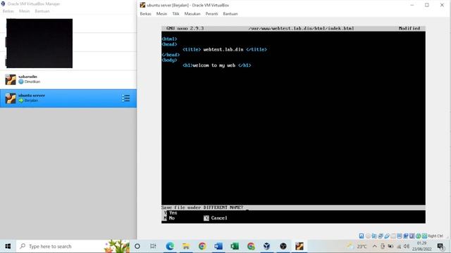The width and height of the screenshot is (451, 253).
Task: Open Bantuan menu in ubuntu server VM window
Action: tap(230, 14)
